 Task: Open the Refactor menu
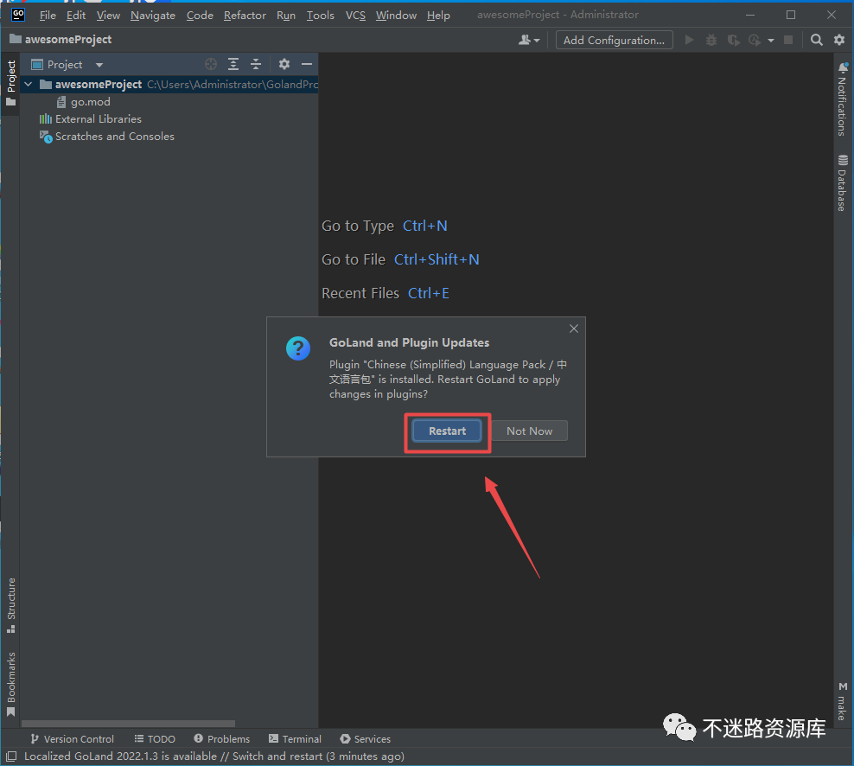[x=245, y=16]
